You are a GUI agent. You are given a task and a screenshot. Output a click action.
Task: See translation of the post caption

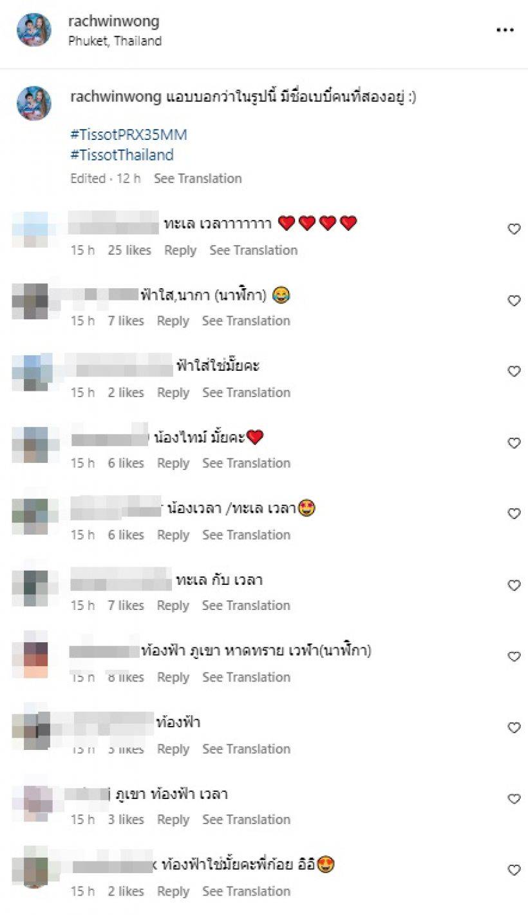(198, 179)
